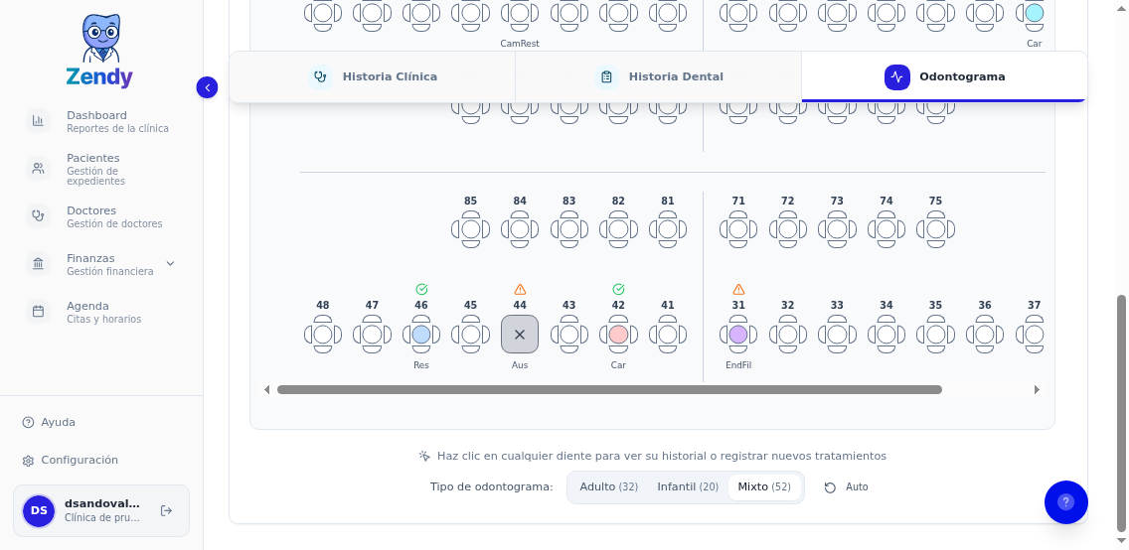Viewport: 1129px width, 550px height.
Task: Select primary tooth 85
Action: 470,229
